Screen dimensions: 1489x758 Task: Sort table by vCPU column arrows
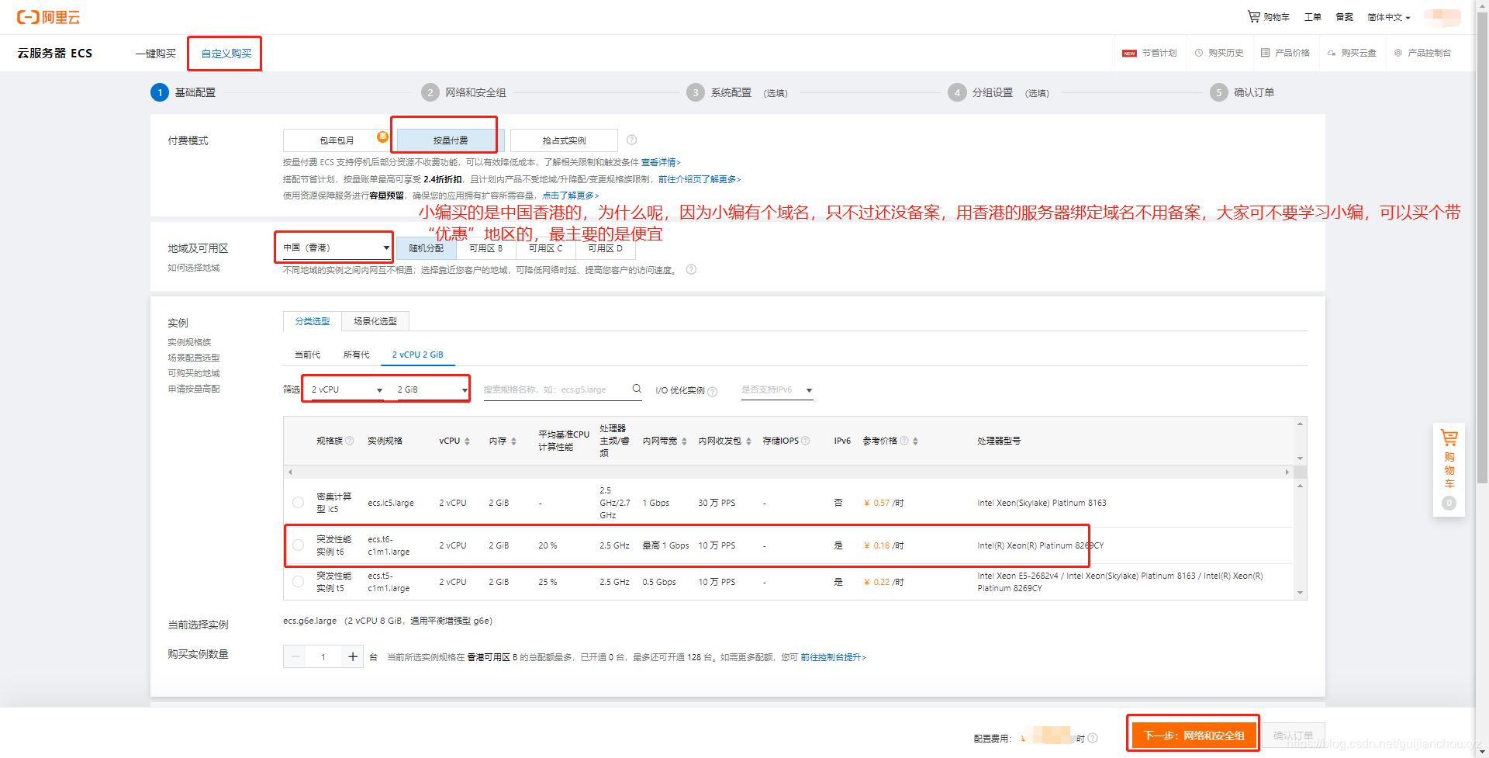click(x=467, y=441)
